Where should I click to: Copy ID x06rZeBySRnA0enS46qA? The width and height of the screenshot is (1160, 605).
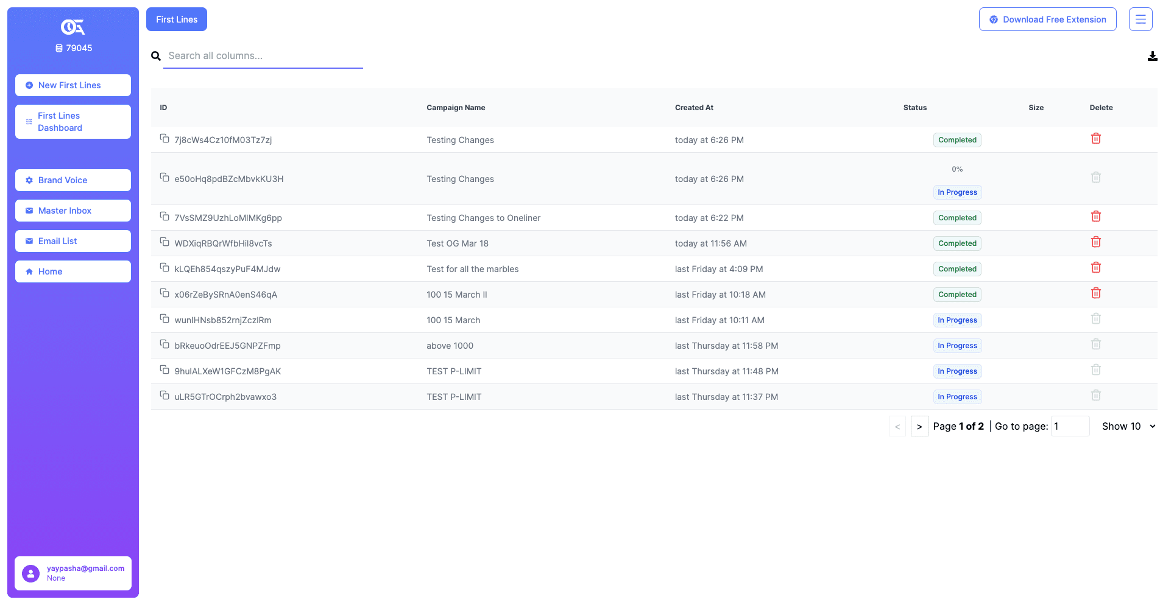(164, 293)
